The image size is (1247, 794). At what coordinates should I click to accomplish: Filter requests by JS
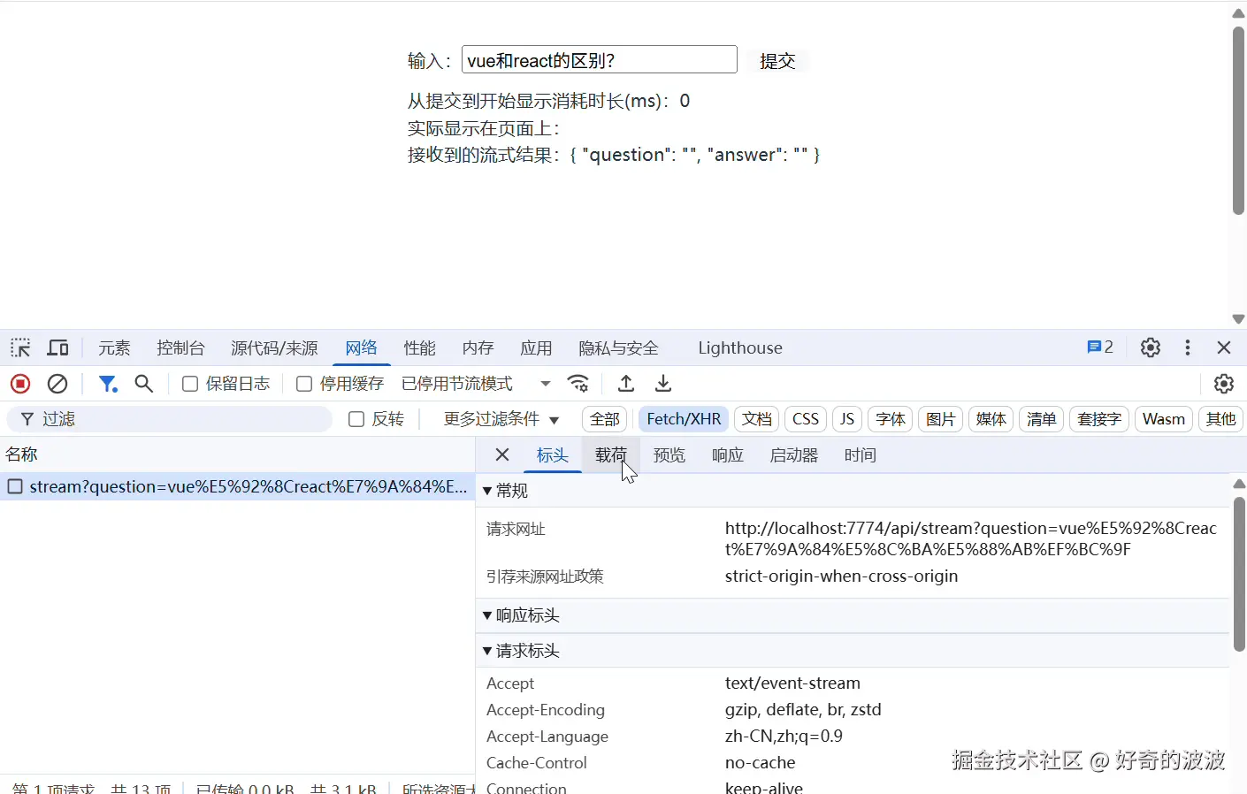coord(847,419)
